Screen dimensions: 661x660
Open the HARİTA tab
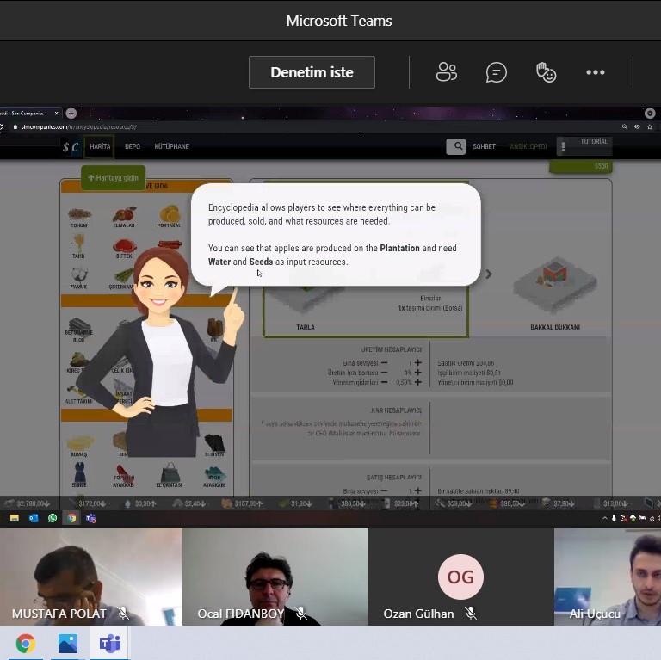(x=100, y=146)
